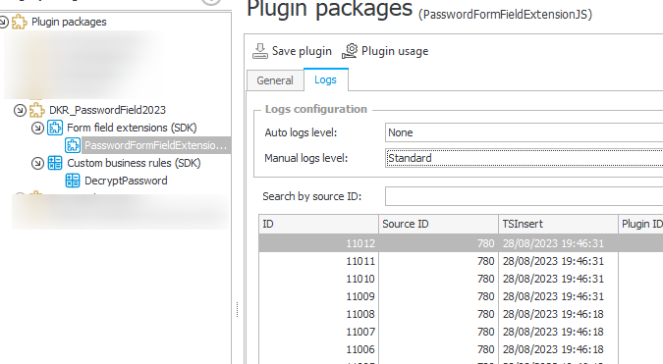Click the Plugin packages puzzle icon in tree
The image size is (663, 364).
pyautogui.click(x=20, y=22)
